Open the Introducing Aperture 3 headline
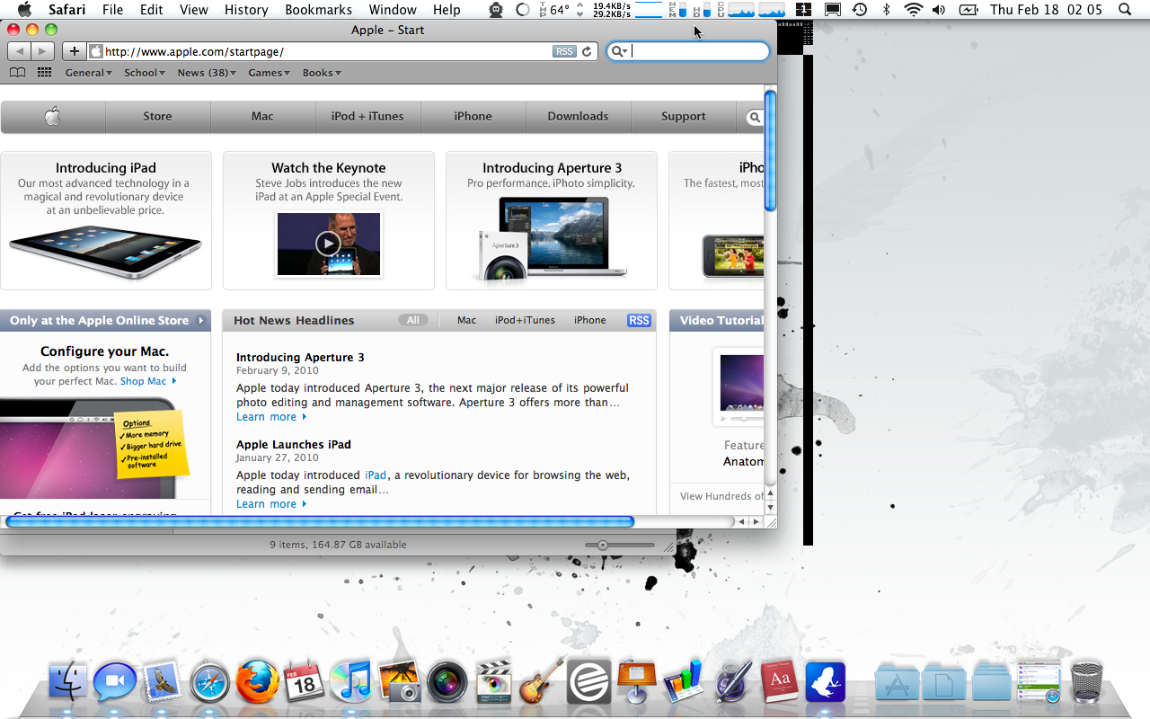This screenshot has height=719, width=1150. (x=300, y=358)
